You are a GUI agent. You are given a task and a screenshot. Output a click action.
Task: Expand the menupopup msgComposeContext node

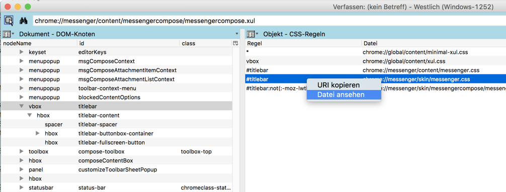pos(22,61)
